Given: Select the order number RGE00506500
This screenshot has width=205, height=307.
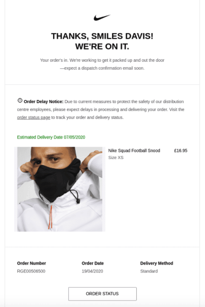Looking at the screenshot, I should click(31, 271).
